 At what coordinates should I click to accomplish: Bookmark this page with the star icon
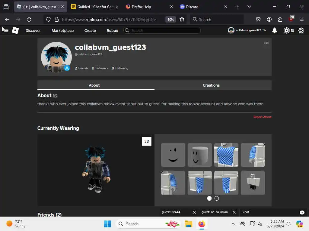point(182,20)
